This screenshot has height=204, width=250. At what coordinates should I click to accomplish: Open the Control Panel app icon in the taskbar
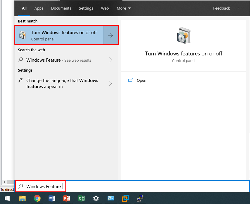pos(110,198)
